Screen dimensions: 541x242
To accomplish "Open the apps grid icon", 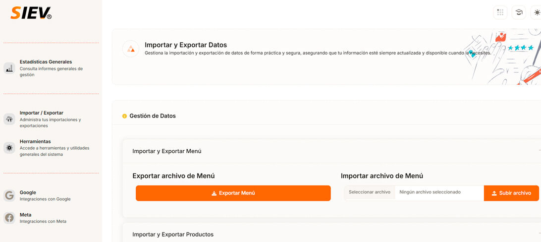I will [500, 12].
